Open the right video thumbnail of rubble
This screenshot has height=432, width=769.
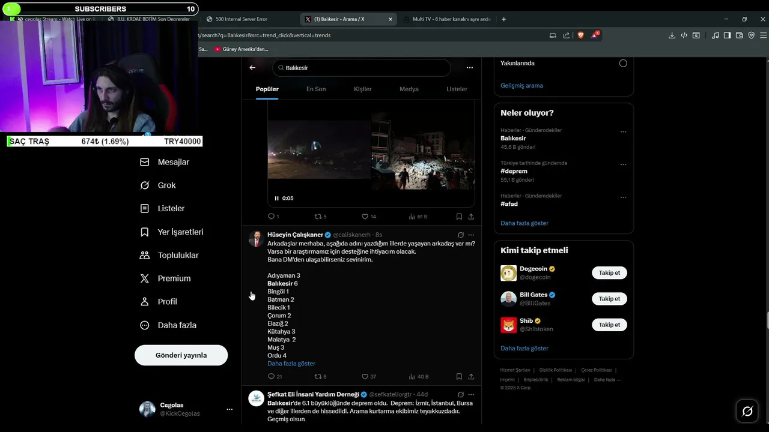point(423,151)
